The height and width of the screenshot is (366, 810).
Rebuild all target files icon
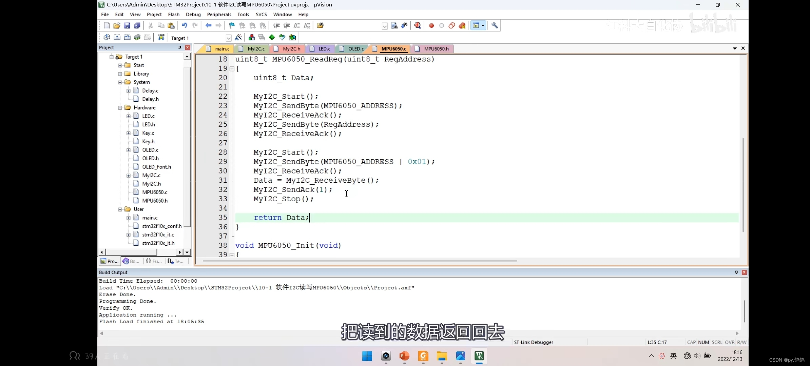(127, 37)
